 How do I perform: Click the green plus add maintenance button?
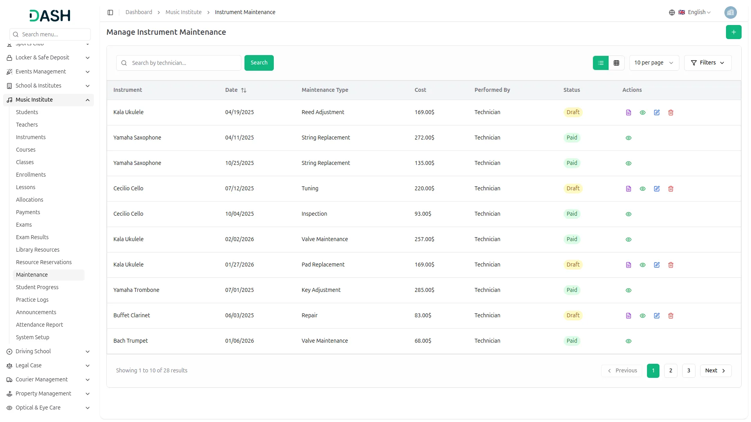coord(733,32)
